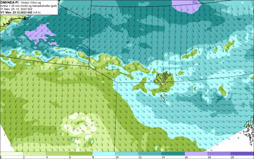Click the legend scale label '8'
Screen dimensions: 254x159
tap(93, 157)
